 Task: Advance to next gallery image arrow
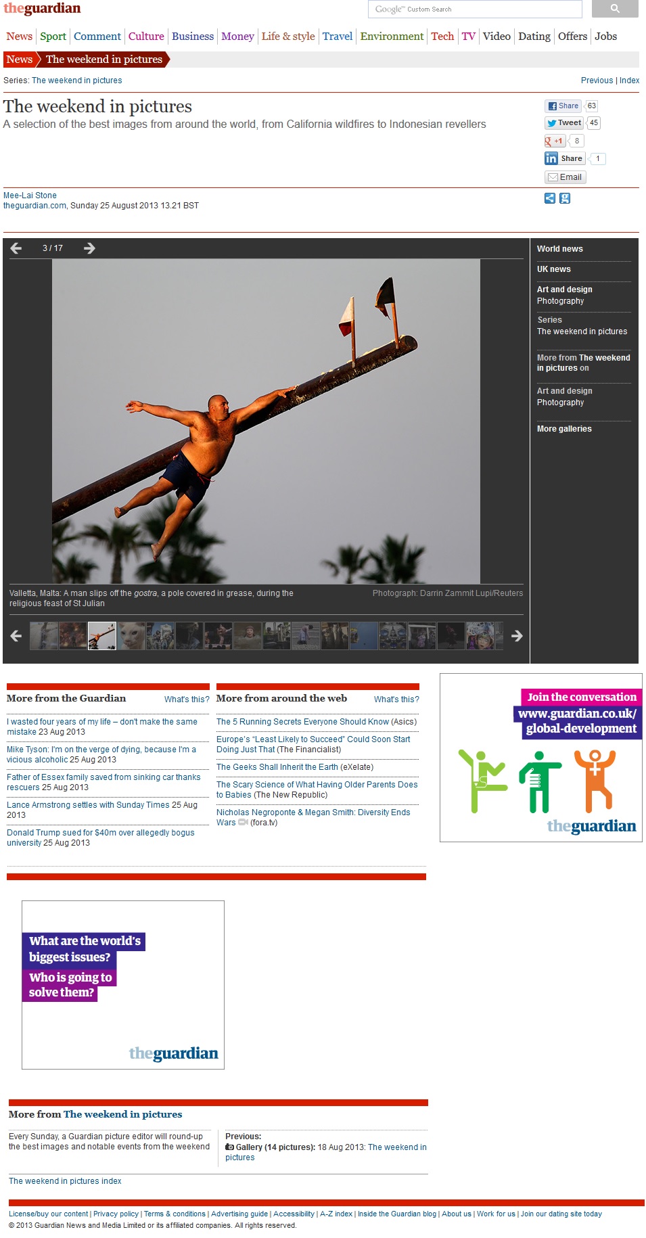pyautogui.click(x=89, y=248)
